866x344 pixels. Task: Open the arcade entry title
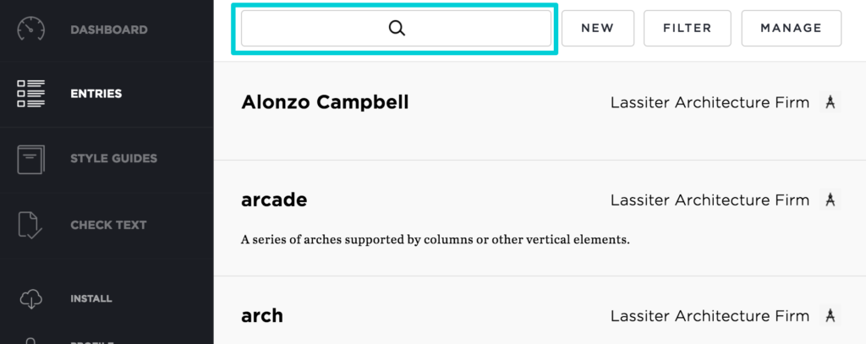coord(274,199)
